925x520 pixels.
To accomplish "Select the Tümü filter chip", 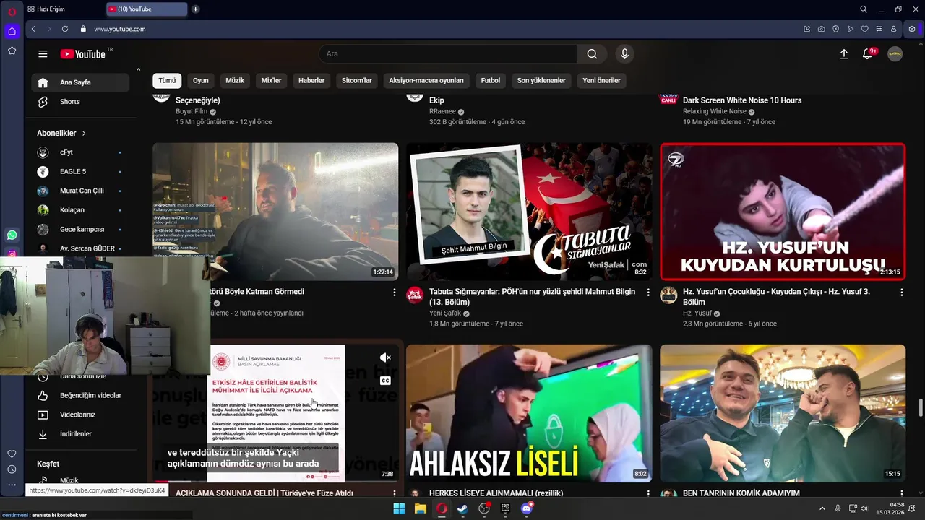I will click(167, 81).
